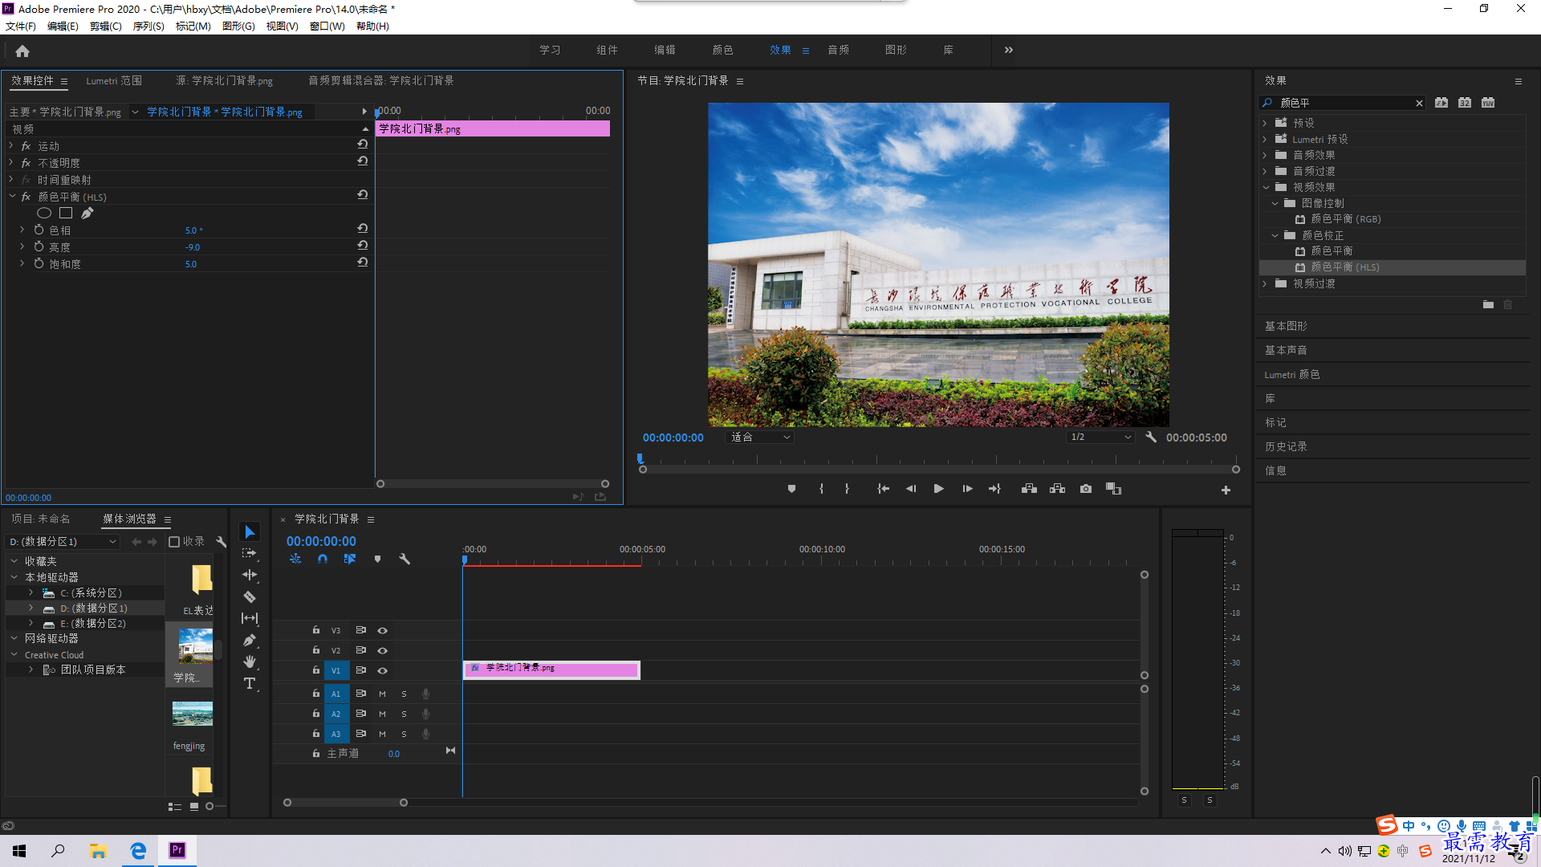Solo audio track A2

point(404,714)
